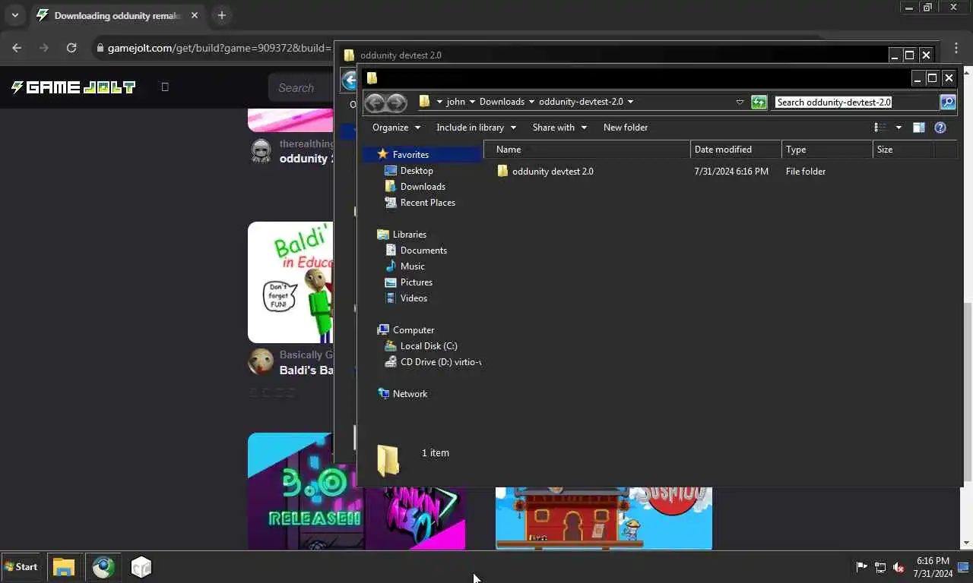The image size is (973, 583).
Task: Expand the view options dropdown arrow
Action: tap(899, 128)
